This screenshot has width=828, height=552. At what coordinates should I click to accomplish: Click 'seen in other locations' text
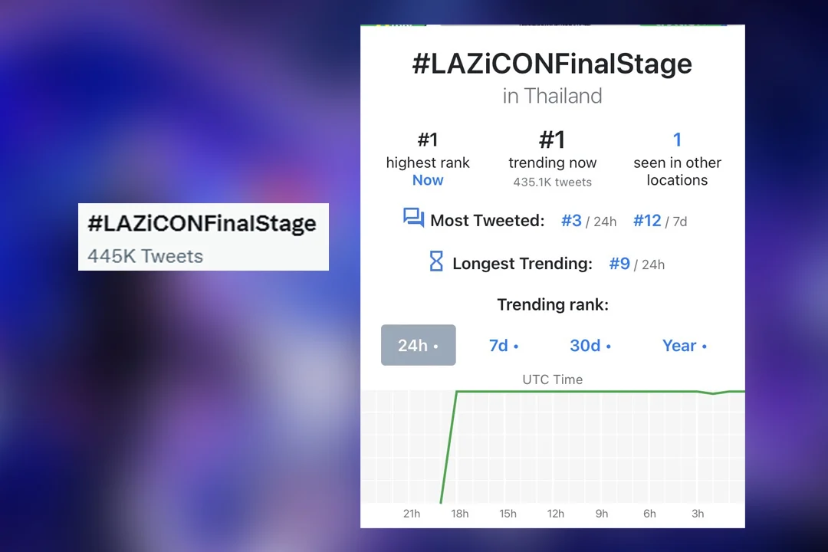click(x=677, y=171)
